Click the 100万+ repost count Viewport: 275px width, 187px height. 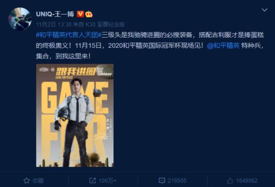[x=107, y=181]
